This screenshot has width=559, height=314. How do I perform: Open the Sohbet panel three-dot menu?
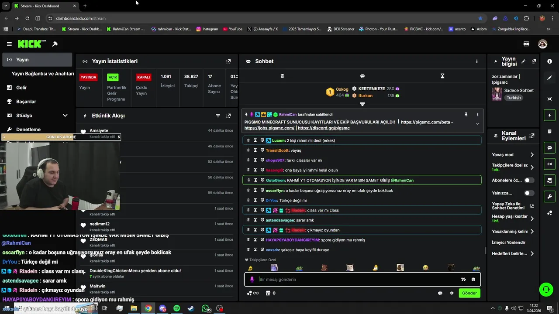(477, 61)
